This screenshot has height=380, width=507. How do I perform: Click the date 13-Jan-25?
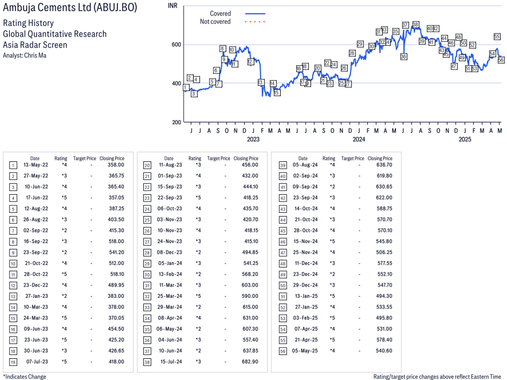coord(306,296)
